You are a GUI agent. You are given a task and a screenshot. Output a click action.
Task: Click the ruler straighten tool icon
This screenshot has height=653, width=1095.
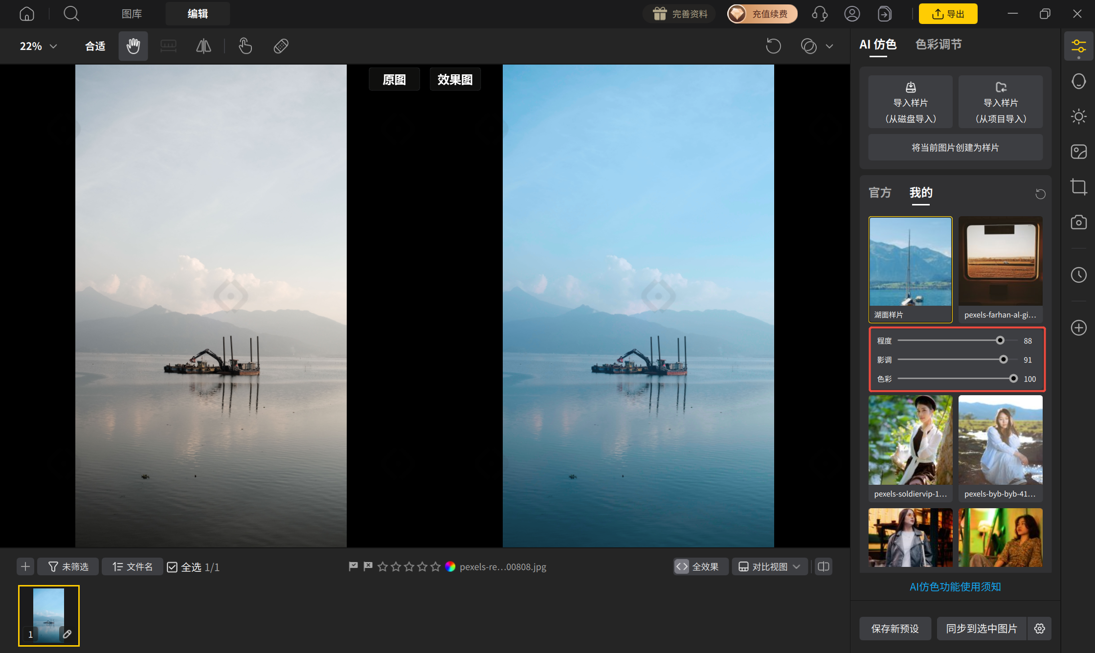coord(168,46)
